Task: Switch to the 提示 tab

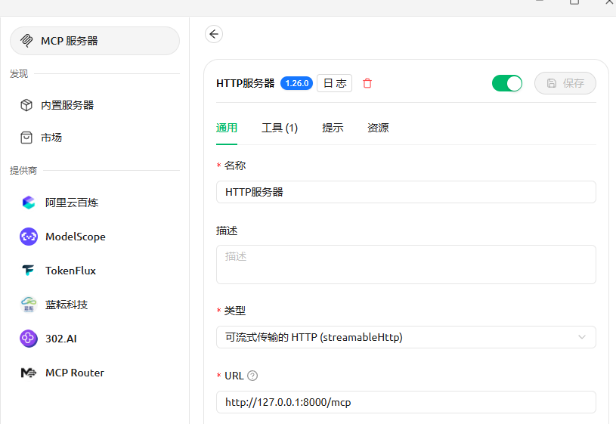Action: [x=333, y=128]
